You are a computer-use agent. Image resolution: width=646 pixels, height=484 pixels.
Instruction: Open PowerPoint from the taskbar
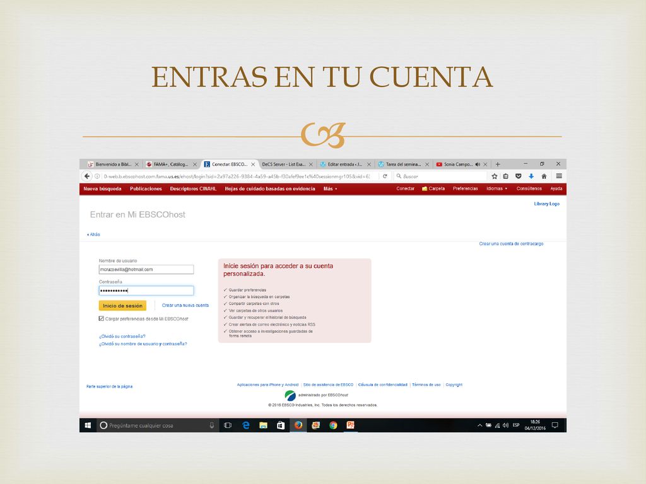(351, 425)
